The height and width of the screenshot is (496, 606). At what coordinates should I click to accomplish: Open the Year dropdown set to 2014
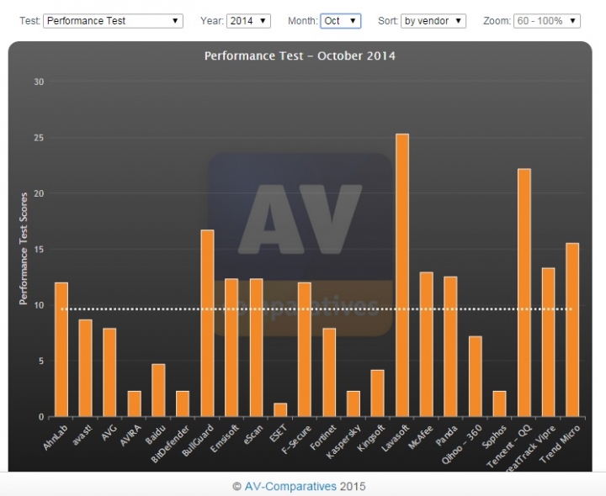pos(248,21)
